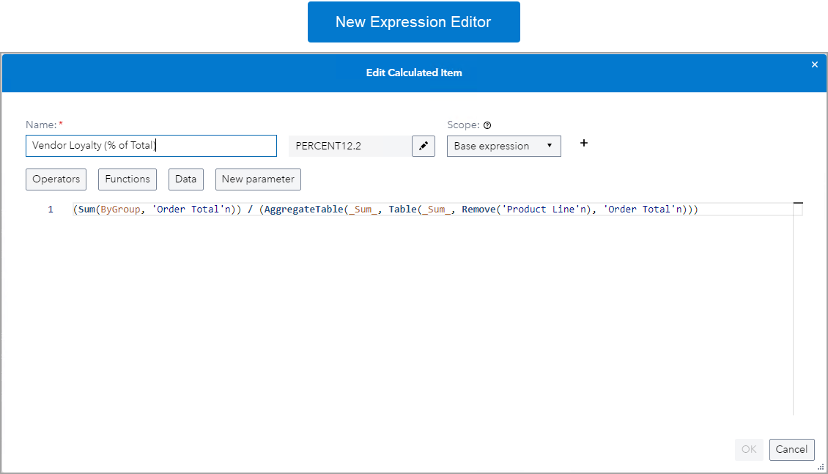The width and height of the screenshot is (828, 474).
Task: Create a New parameter
Action: pyautogui.click(x=257, y=179)
